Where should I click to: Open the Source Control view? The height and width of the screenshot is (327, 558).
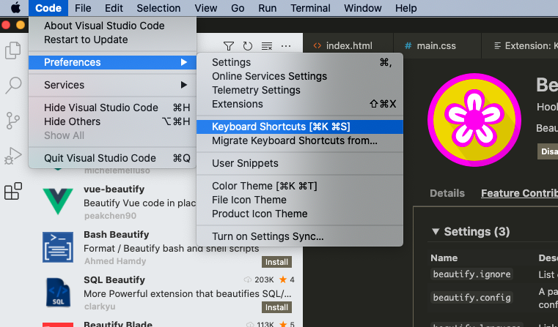[x=13, y=121]
